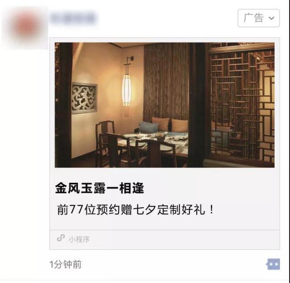
Task: Open the restaurant ad photo
Action: (164, 105)
